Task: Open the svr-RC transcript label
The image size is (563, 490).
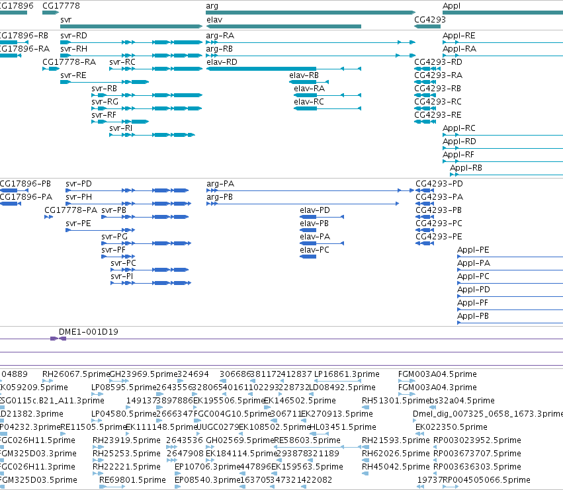Action: click(x=122, y=62)
